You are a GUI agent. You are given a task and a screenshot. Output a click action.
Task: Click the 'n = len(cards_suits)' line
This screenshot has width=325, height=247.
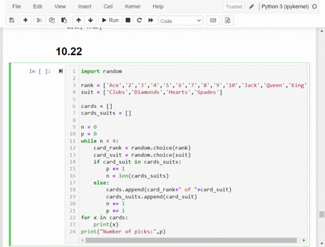[x=137, y=176]
